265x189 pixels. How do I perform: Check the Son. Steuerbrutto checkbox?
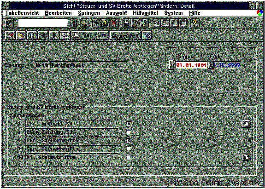(129, 149)
